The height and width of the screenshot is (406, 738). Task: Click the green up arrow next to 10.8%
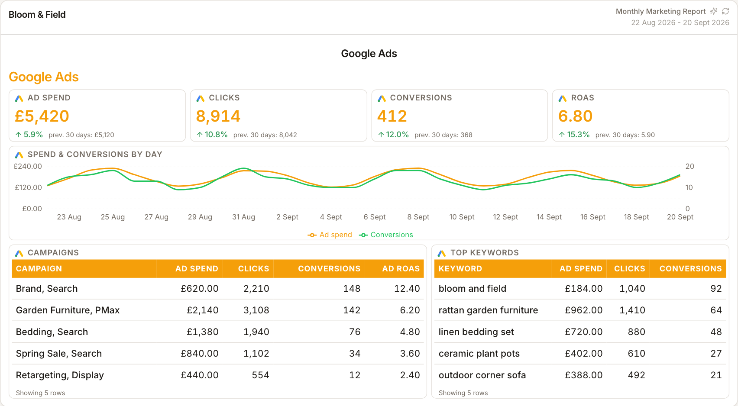coord(200,135)
